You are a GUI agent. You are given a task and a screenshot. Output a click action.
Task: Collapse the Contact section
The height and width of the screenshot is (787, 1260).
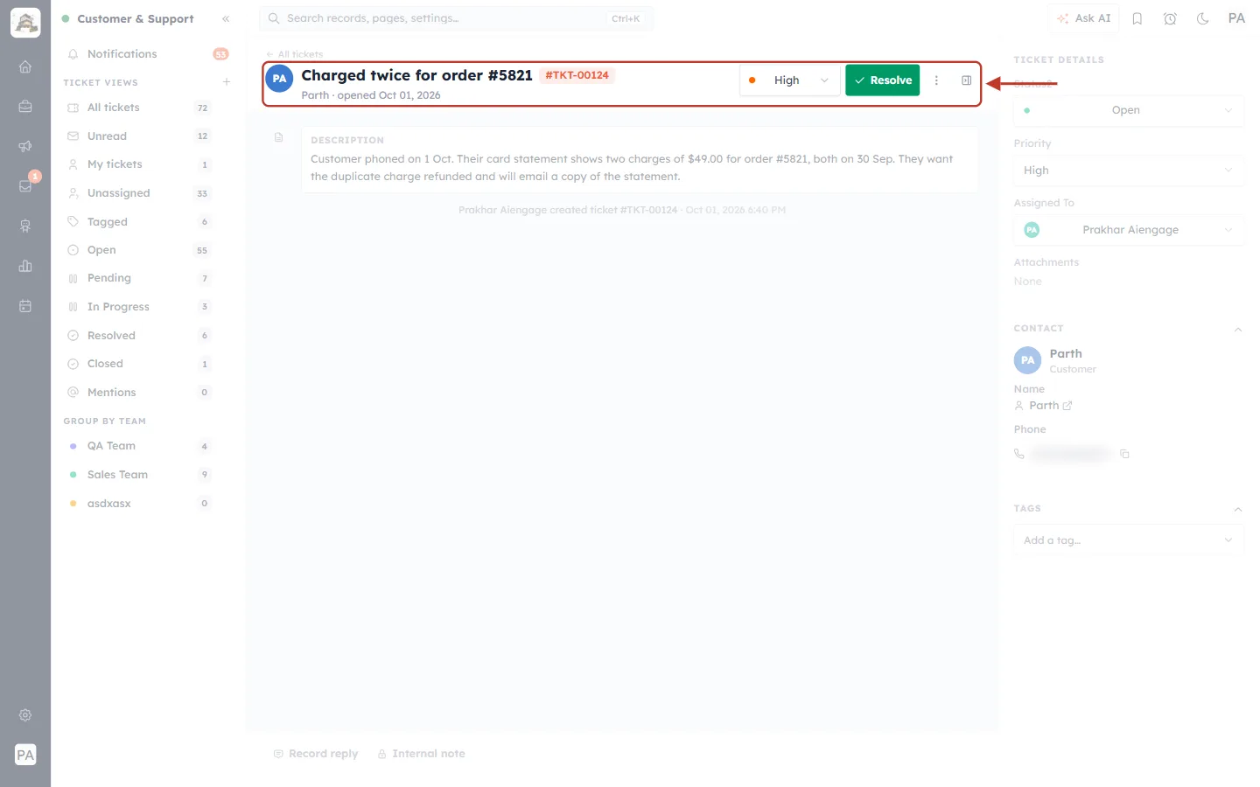click(1238, 330)
